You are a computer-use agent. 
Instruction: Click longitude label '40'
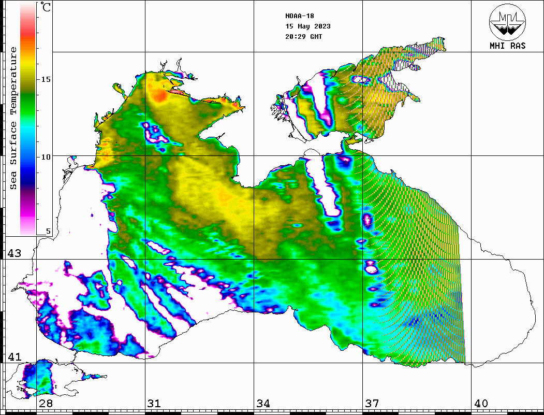coord(481,404)
